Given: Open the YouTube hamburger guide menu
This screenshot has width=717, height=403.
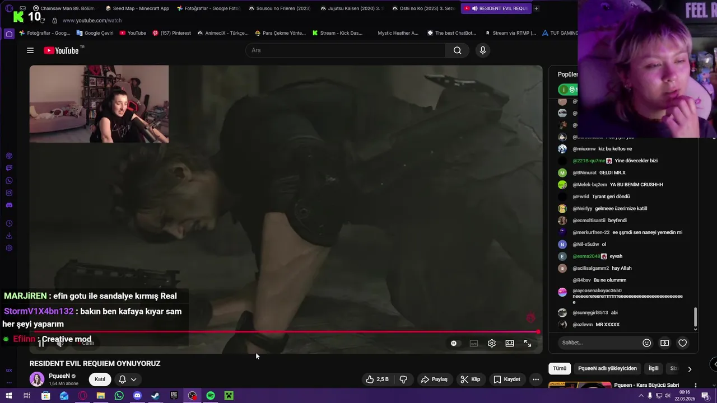Looking at the screenshot, I should point(30,50).
